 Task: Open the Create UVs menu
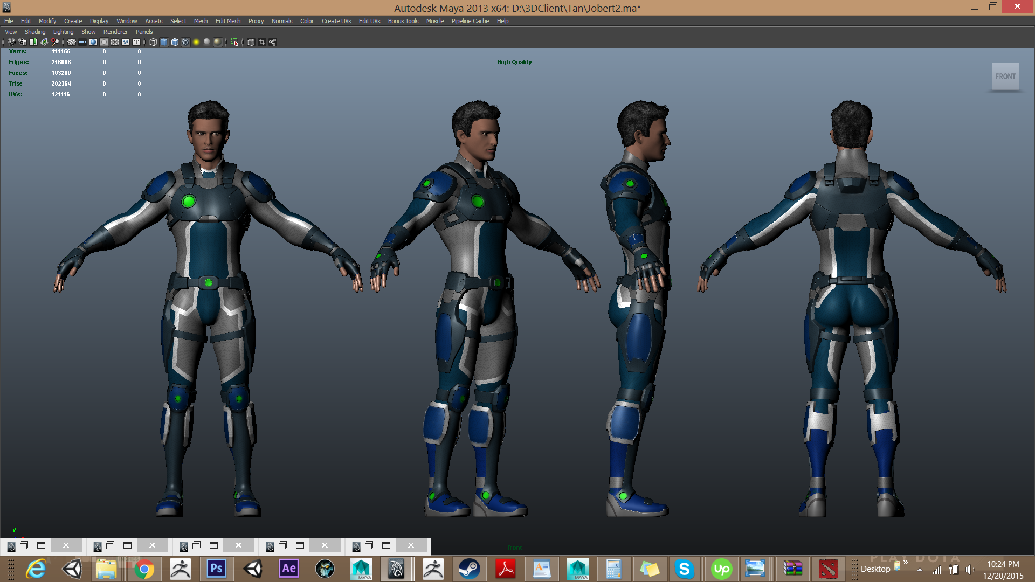click(336, 21)
